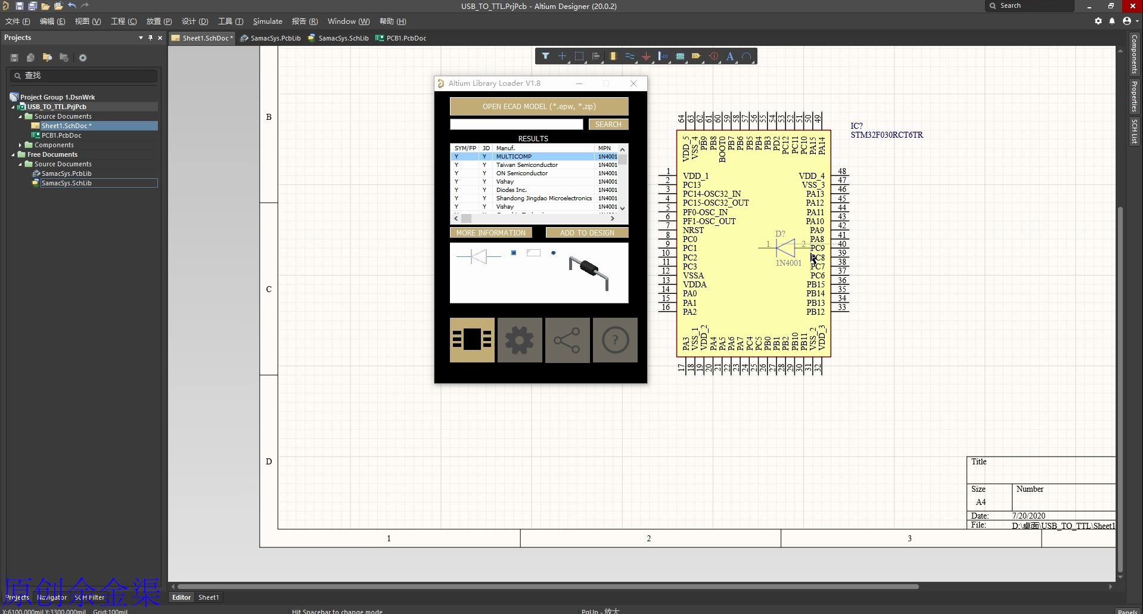Screen dimensions: 1143x614
Task: Click the horizontal scrollbar of the schematic editor
Action: pos(548,587)
